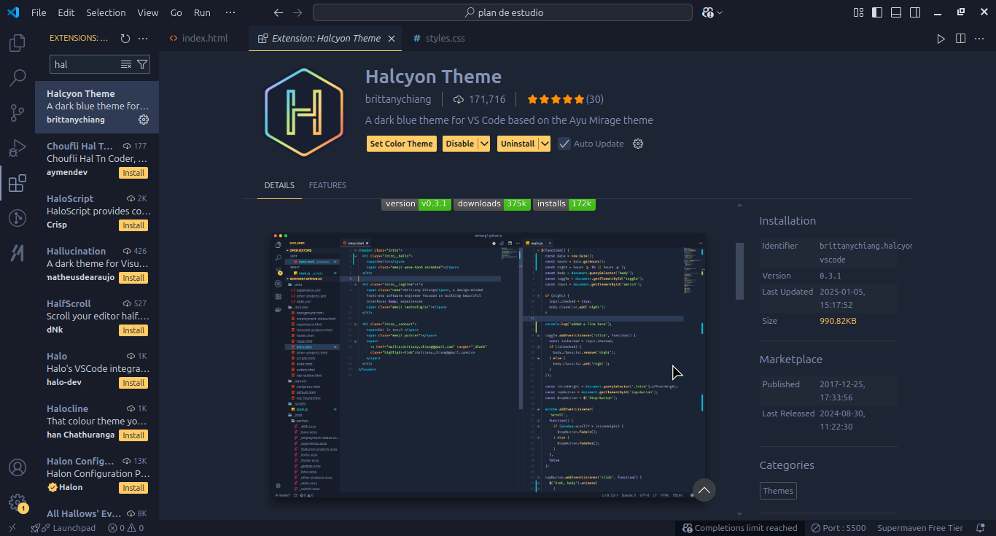Open the View menu
This screenshot has width=996, height=536.
click(x=148, y=12)
